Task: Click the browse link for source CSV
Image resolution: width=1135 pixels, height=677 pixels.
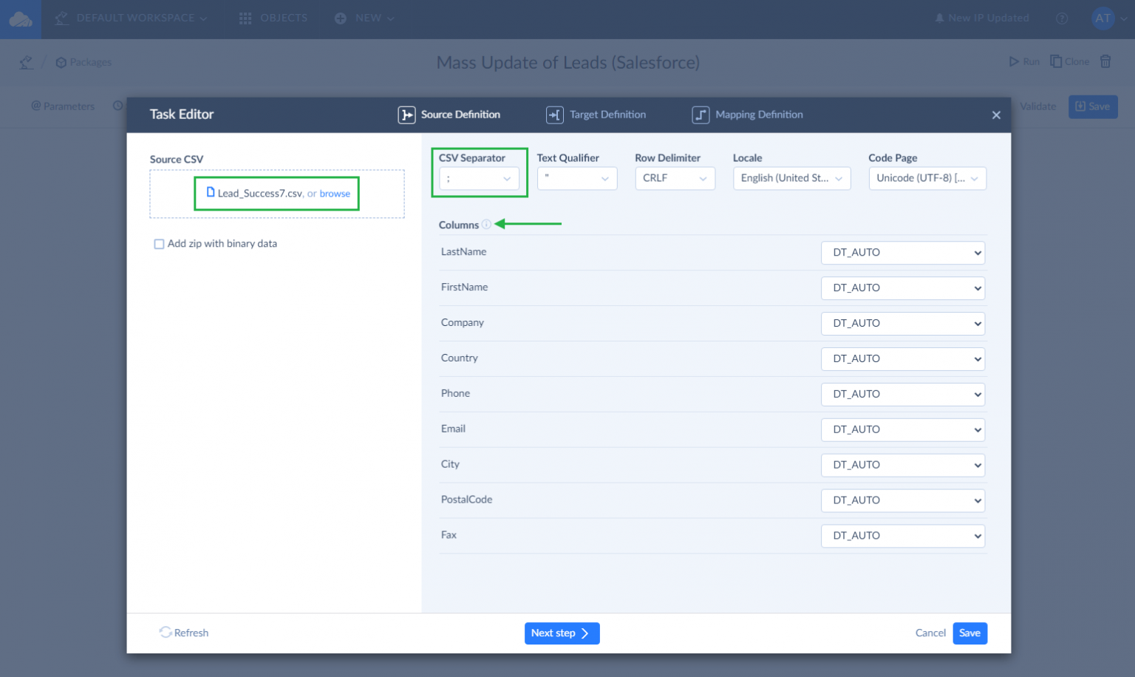Action: click(335, 194)
